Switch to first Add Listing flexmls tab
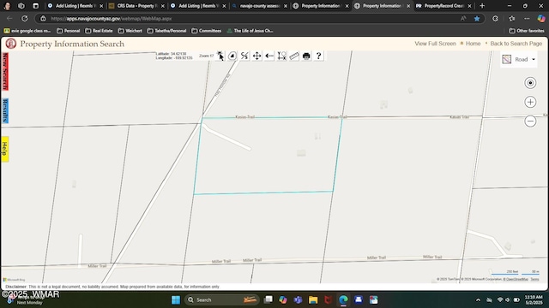This screenshot has width=549, height=308. (75, 6)
